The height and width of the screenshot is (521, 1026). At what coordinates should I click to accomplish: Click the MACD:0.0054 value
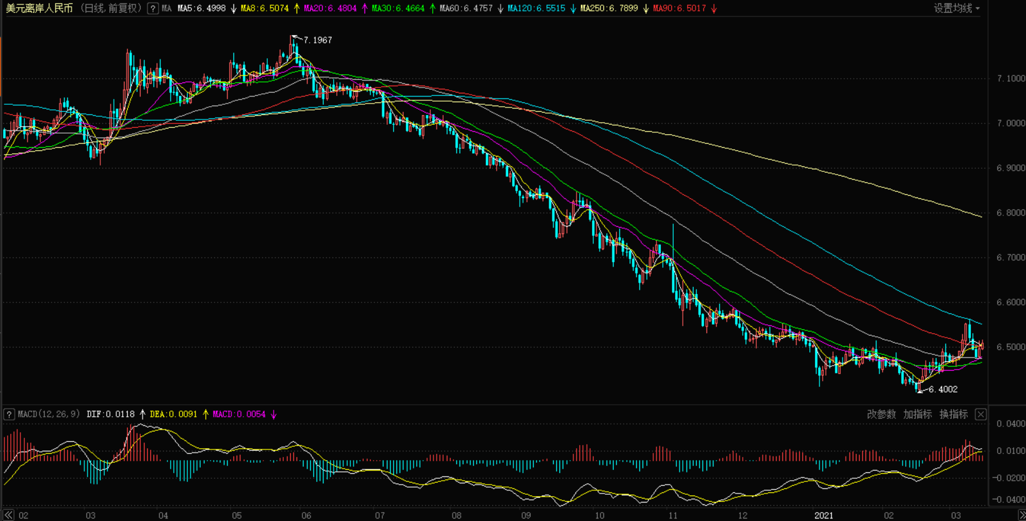pyautogui.click(x=239, y=414)
